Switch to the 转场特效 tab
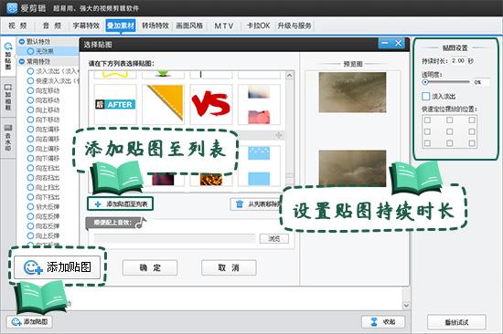The image size is (503, 334). 155,26
